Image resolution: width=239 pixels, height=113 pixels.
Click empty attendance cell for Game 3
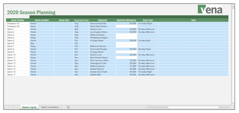pos(127,35)
